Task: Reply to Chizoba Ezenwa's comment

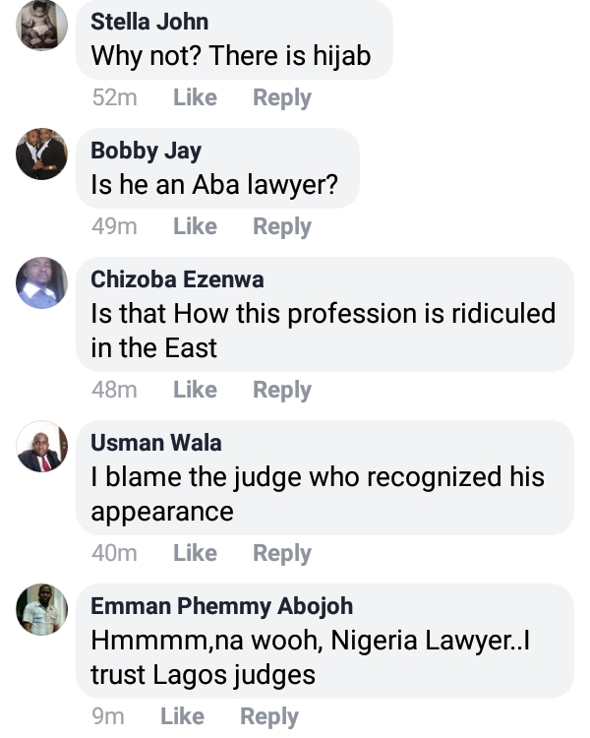Action: (x=281, y=390)
